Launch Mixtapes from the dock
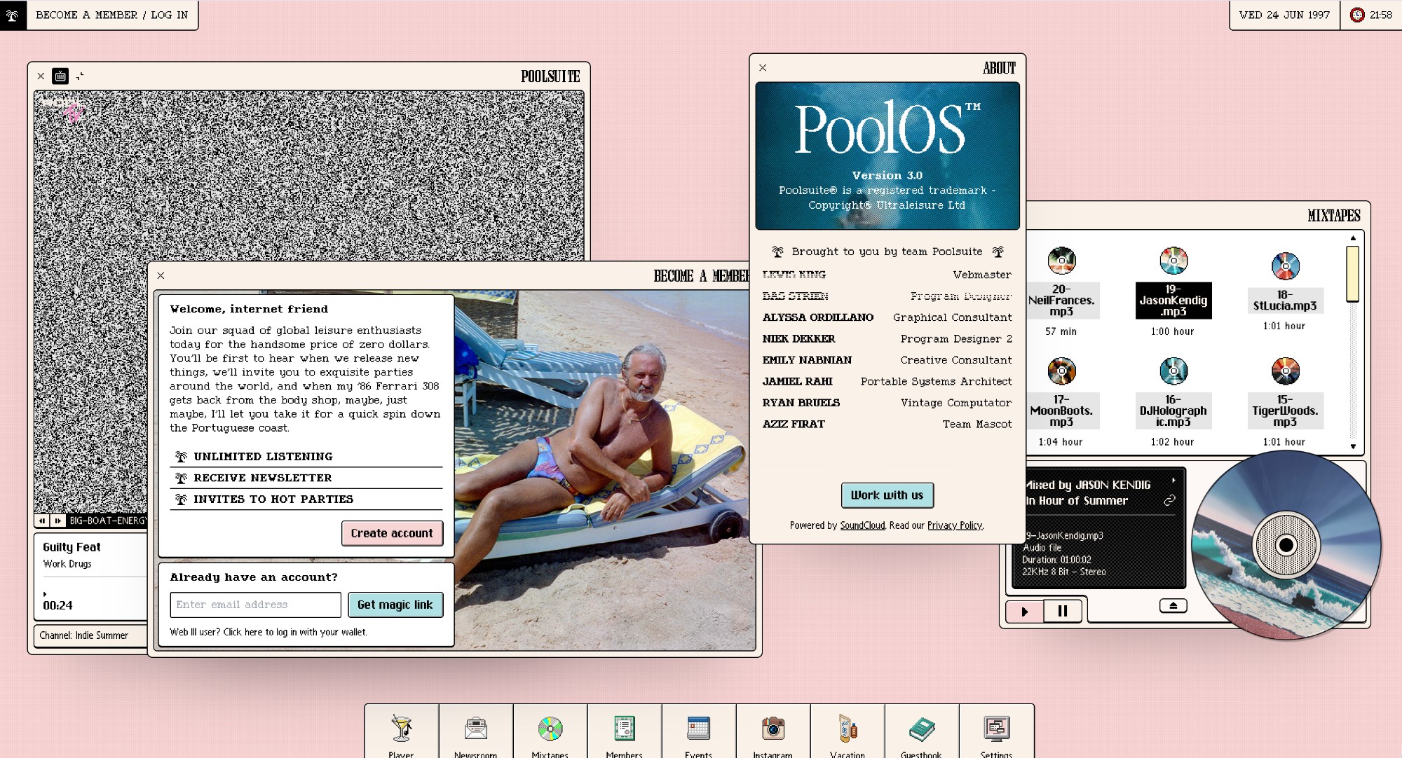The height and width of the screenshot is (758, 1402). (550, 731)
